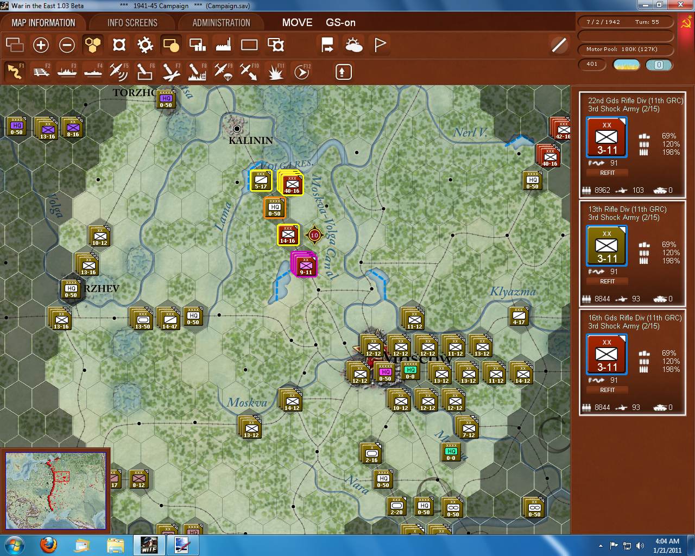
Task: Click the pennant flag toolbar icon
Action: point(380,45)
